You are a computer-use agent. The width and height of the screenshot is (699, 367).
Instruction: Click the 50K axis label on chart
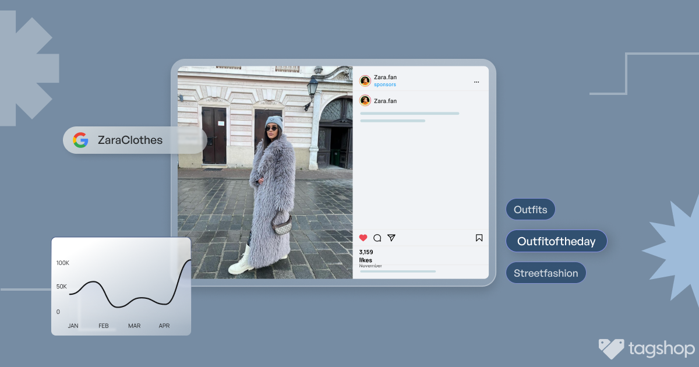[x=62, y=287]
